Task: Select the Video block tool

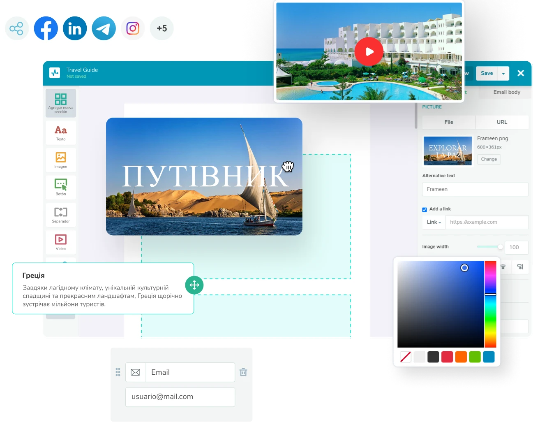Action: pyautogui.click(x=61, y=242)
